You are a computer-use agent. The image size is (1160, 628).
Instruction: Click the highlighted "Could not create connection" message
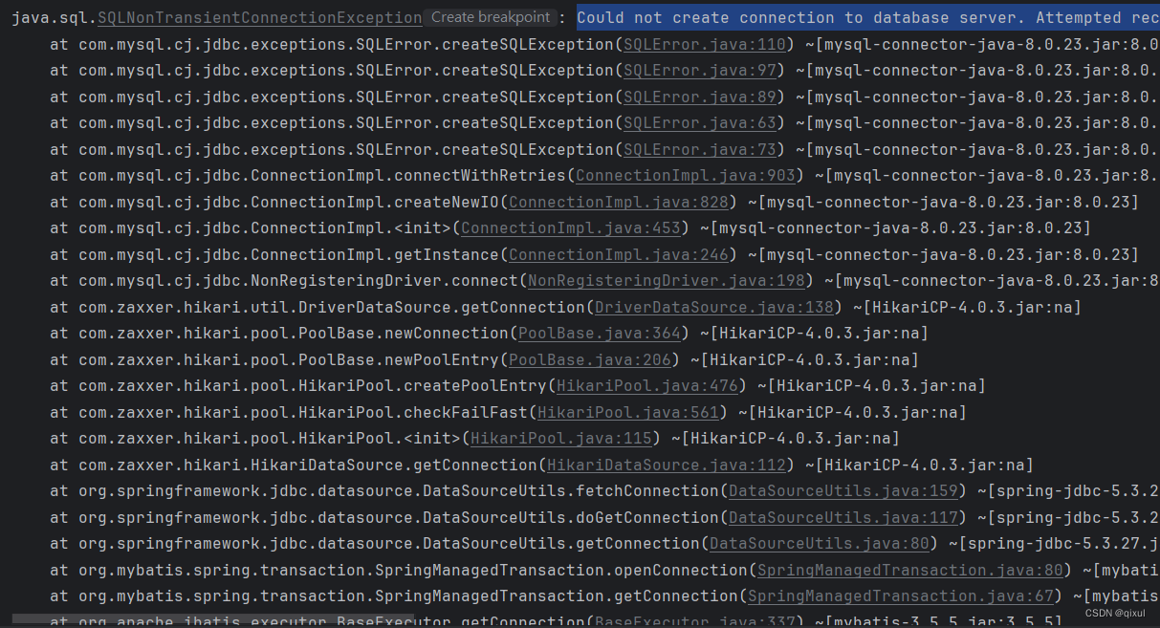868,18
